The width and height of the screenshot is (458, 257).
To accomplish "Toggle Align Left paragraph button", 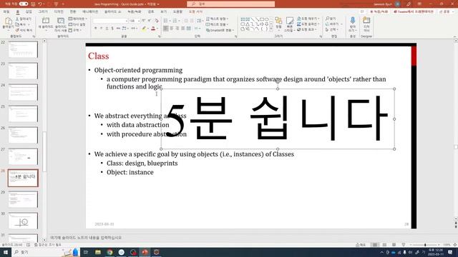I will (x=166, y=29).
